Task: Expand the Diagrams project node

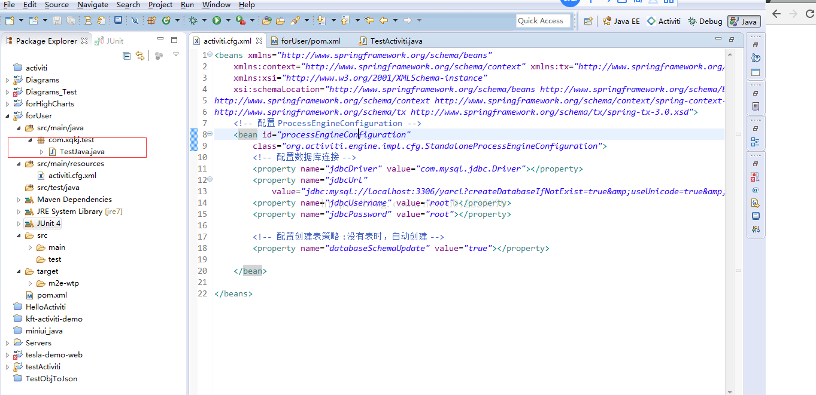Action: [8, 80]
